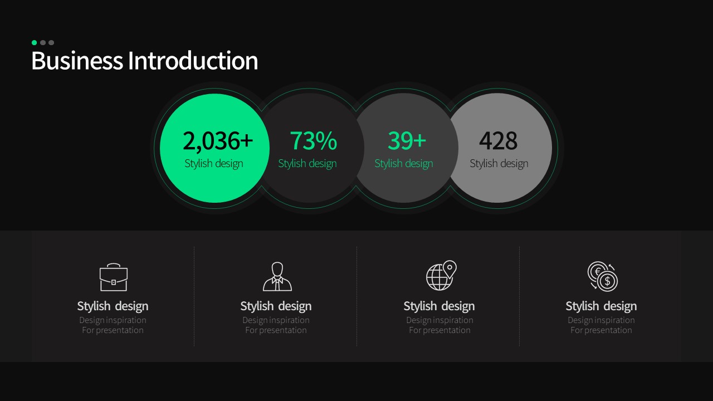Select the Business Introduction title
713x401 pixels.
(145, 61)
